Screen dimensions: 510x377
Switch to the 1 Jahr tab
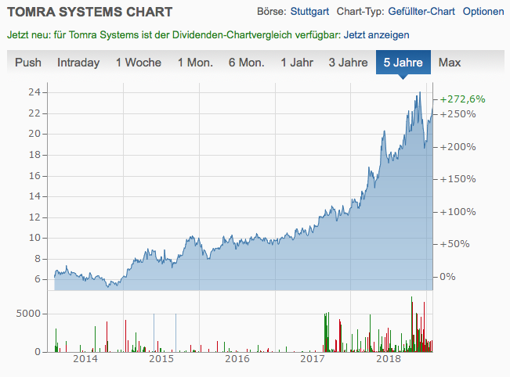click(297, 63)
